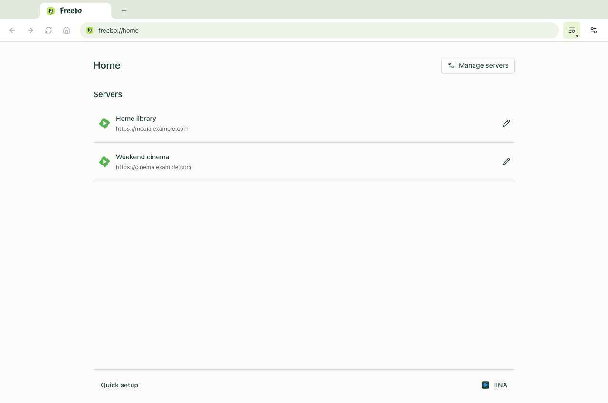Go forward using the forward arrow
This screenshot has height=403, width=608.
click(x=30, y=30)
